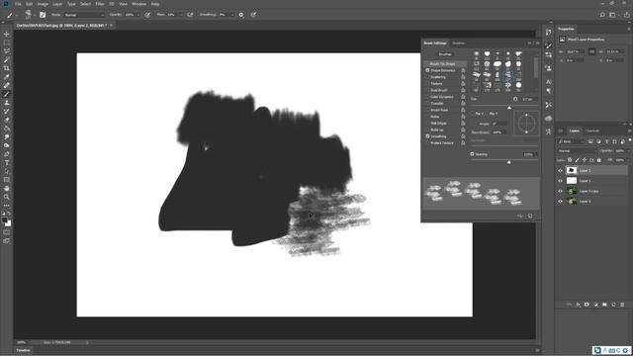
Task: Select the Clone Stamp tool
Action: tap(7, 103)
